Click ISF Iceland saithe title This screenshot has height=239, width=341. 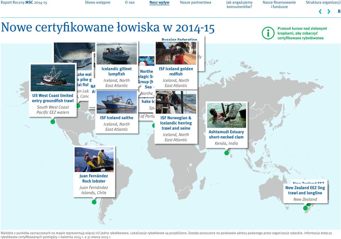point(117,118)
